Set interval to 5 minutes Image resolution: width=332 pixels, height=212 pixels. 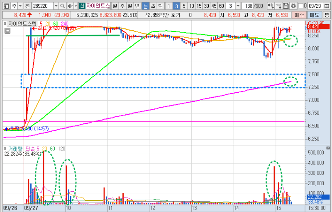pyautogui.click(x=184, y=6)
